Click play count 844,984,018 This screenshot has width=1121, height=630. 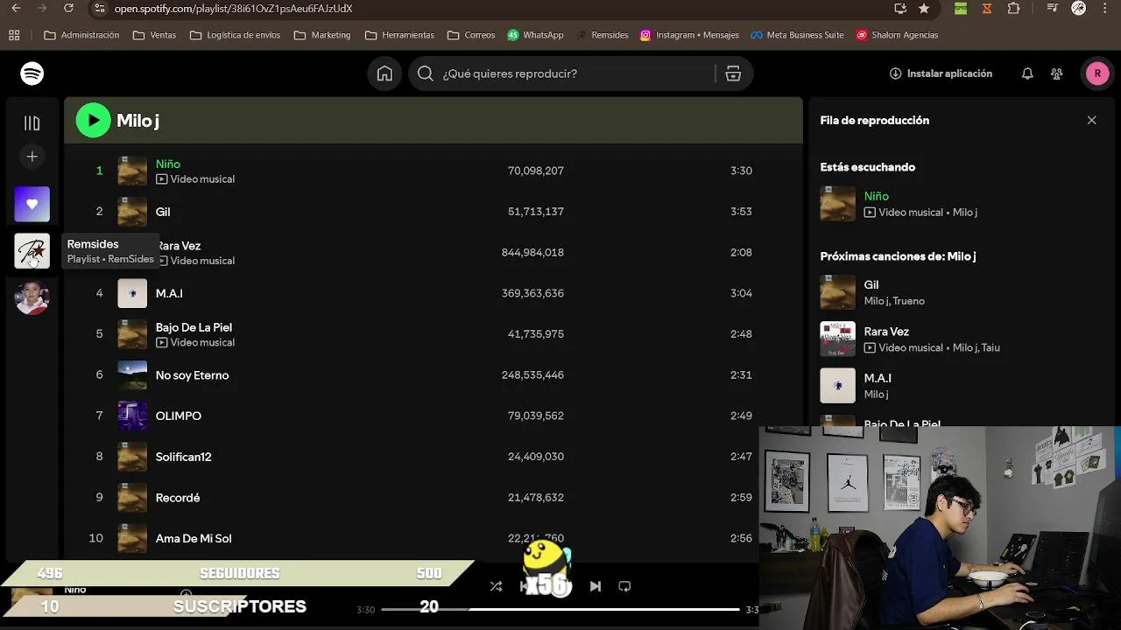532,252
